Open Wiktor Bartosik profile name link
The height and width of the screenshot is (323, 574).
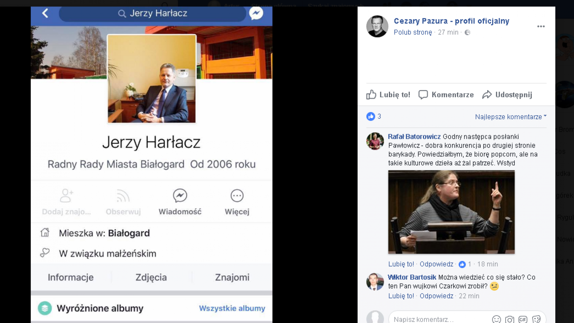pos(412,277)
